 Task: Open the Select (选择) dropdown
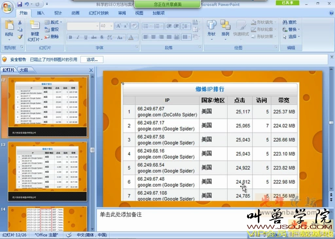pos(292,36)
